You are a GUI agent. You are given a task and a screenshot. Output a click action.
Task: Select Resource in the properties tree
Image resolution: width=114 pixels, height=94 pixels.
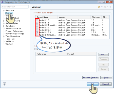pos(10,10)
